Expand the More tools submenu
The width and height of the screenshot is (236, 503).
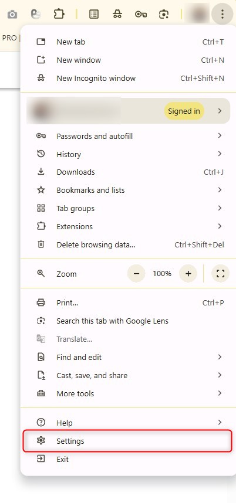[x=128, y=393]
